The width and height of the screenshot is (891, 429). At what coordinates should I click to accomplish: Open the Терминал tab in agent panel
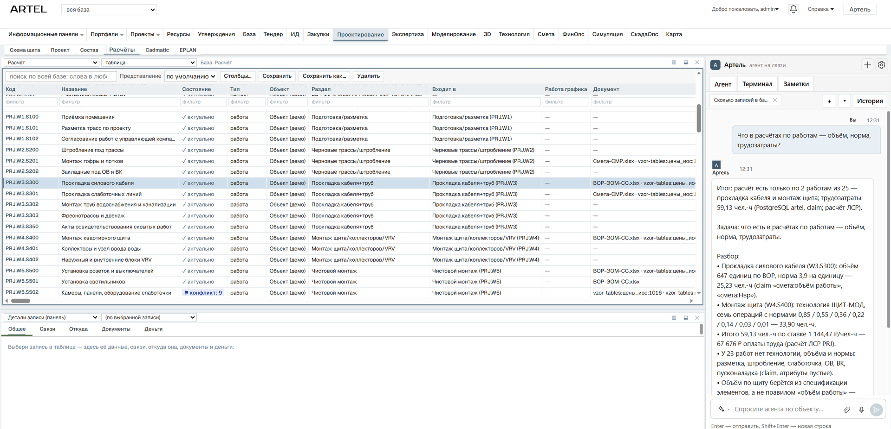(x=757, y=84)
